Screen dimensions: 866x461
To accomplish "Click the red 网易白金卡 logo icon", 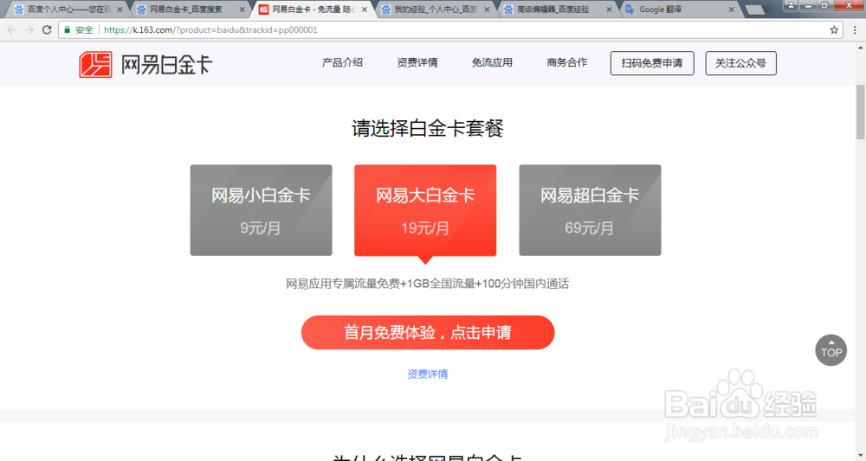I will (x=95, y=65).
